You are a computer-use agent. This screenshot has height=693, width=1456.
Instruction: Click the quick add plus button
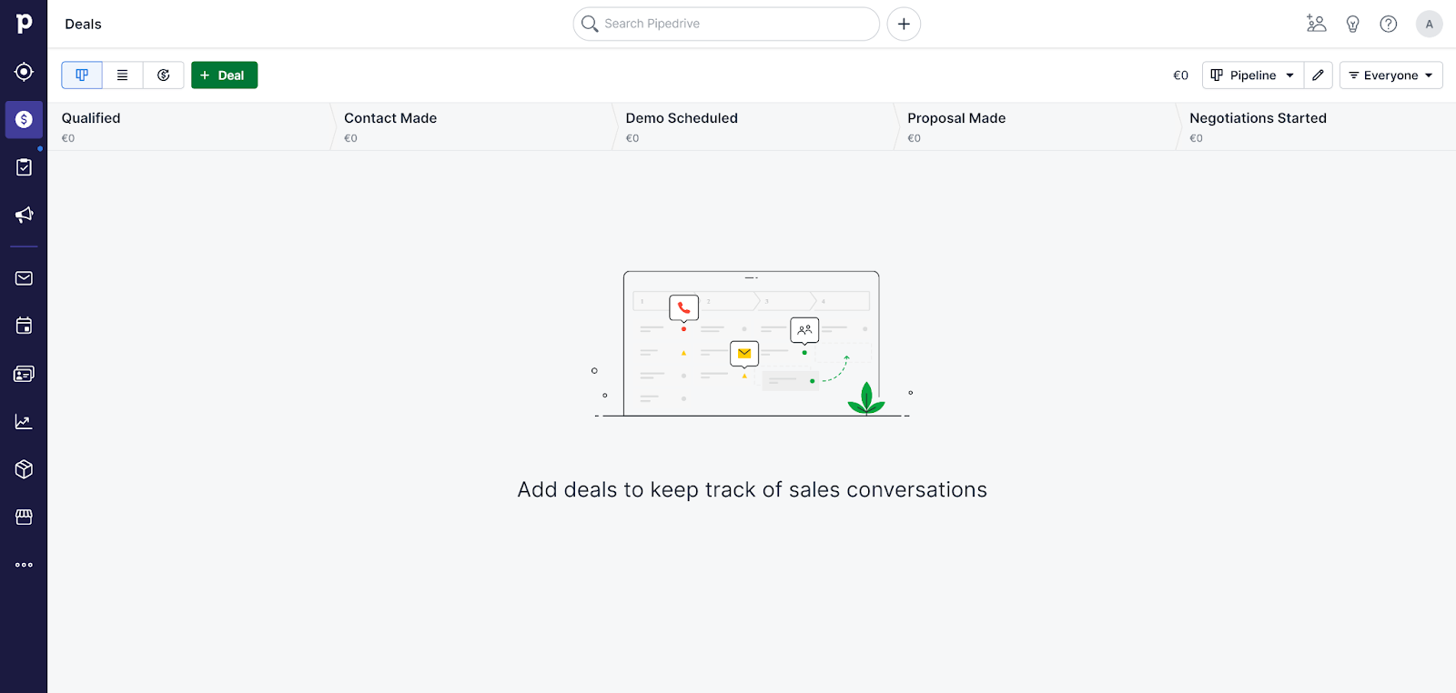coord(904,24)
